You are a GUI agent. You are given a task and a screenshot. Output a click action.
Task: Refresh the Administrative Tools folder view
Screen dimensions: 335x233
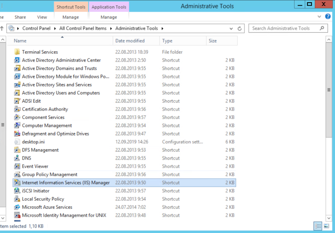click(240, 28)
